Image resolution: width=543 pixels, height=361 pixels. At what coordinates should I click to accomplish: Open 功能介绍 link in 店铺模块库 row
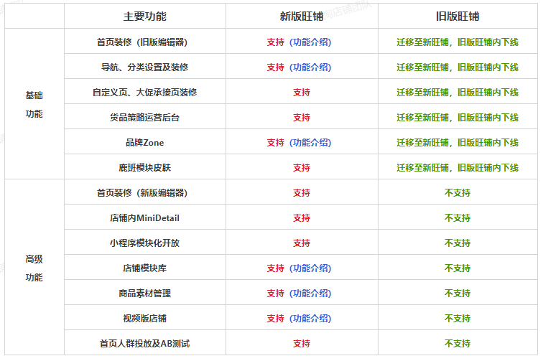pos(310,268)
